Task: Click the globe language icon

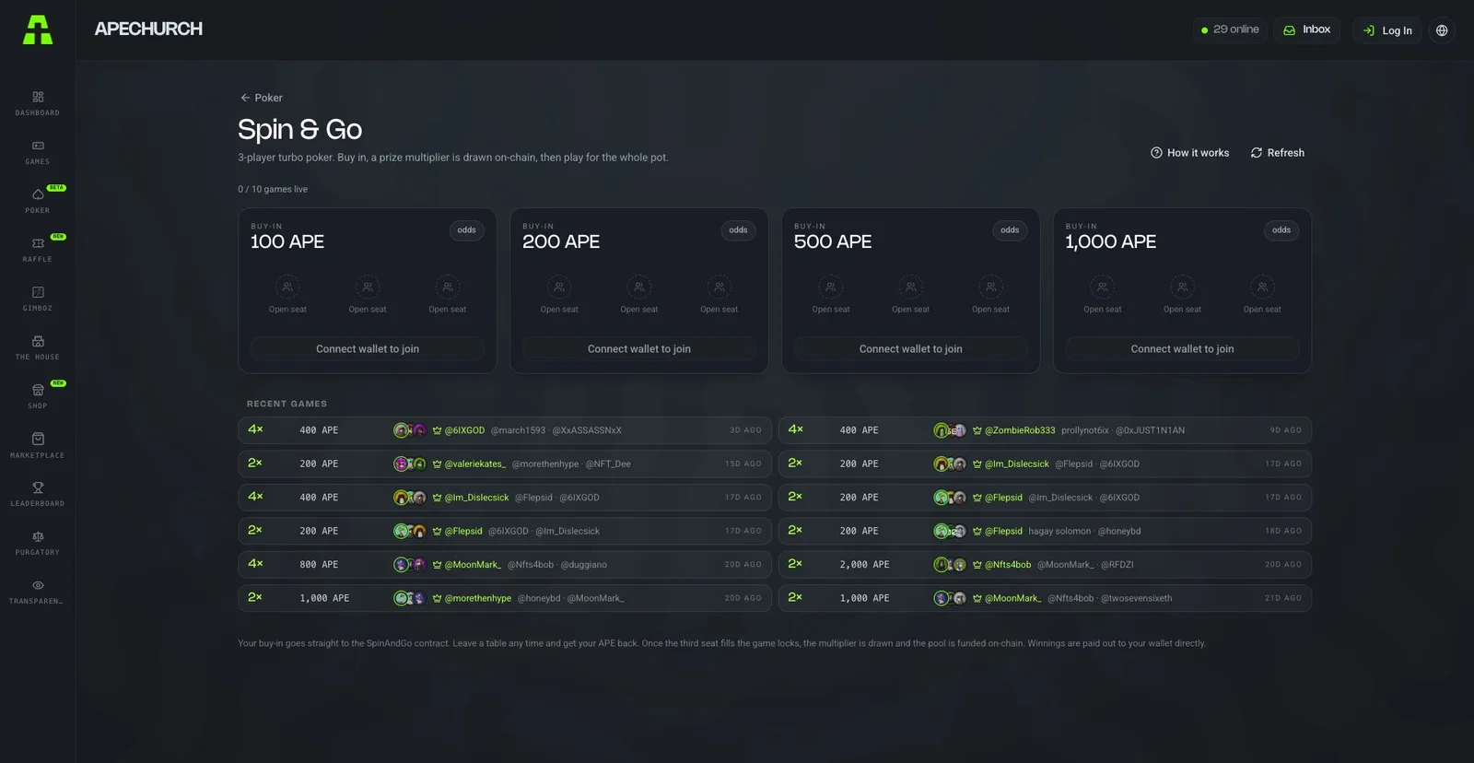Action: [1442, 30]
